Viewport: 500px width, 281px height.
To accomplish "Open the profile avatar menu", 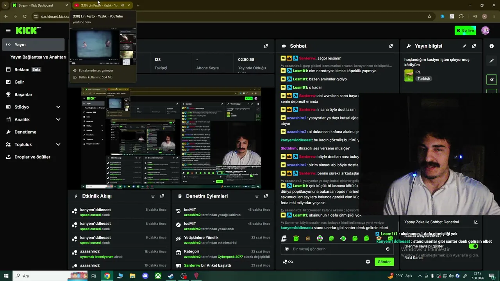I will [485, 30].
